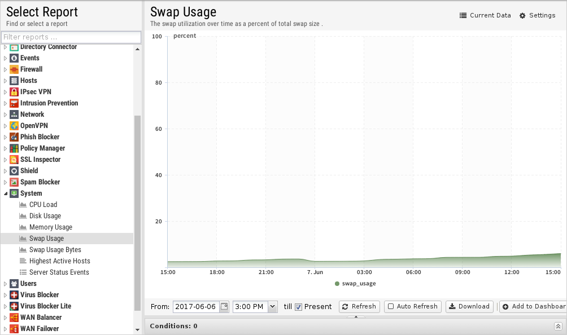Uncheck the till Present checkbox
Image resolution: width=567 pixels, height=335 pixels.
point(298,307)
